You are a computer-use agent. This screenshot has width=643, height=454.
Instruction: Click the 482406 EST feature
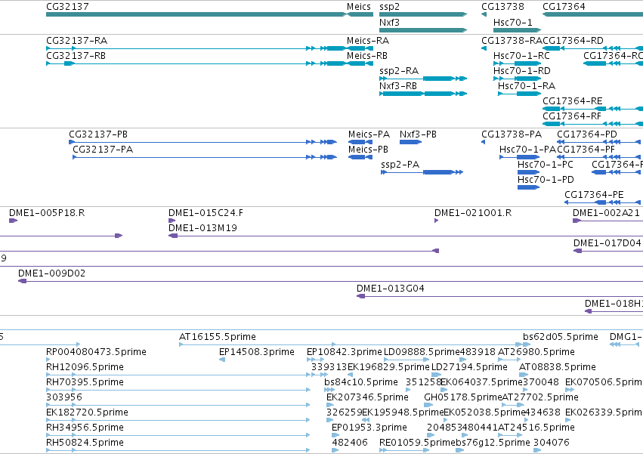pos(335,450)
